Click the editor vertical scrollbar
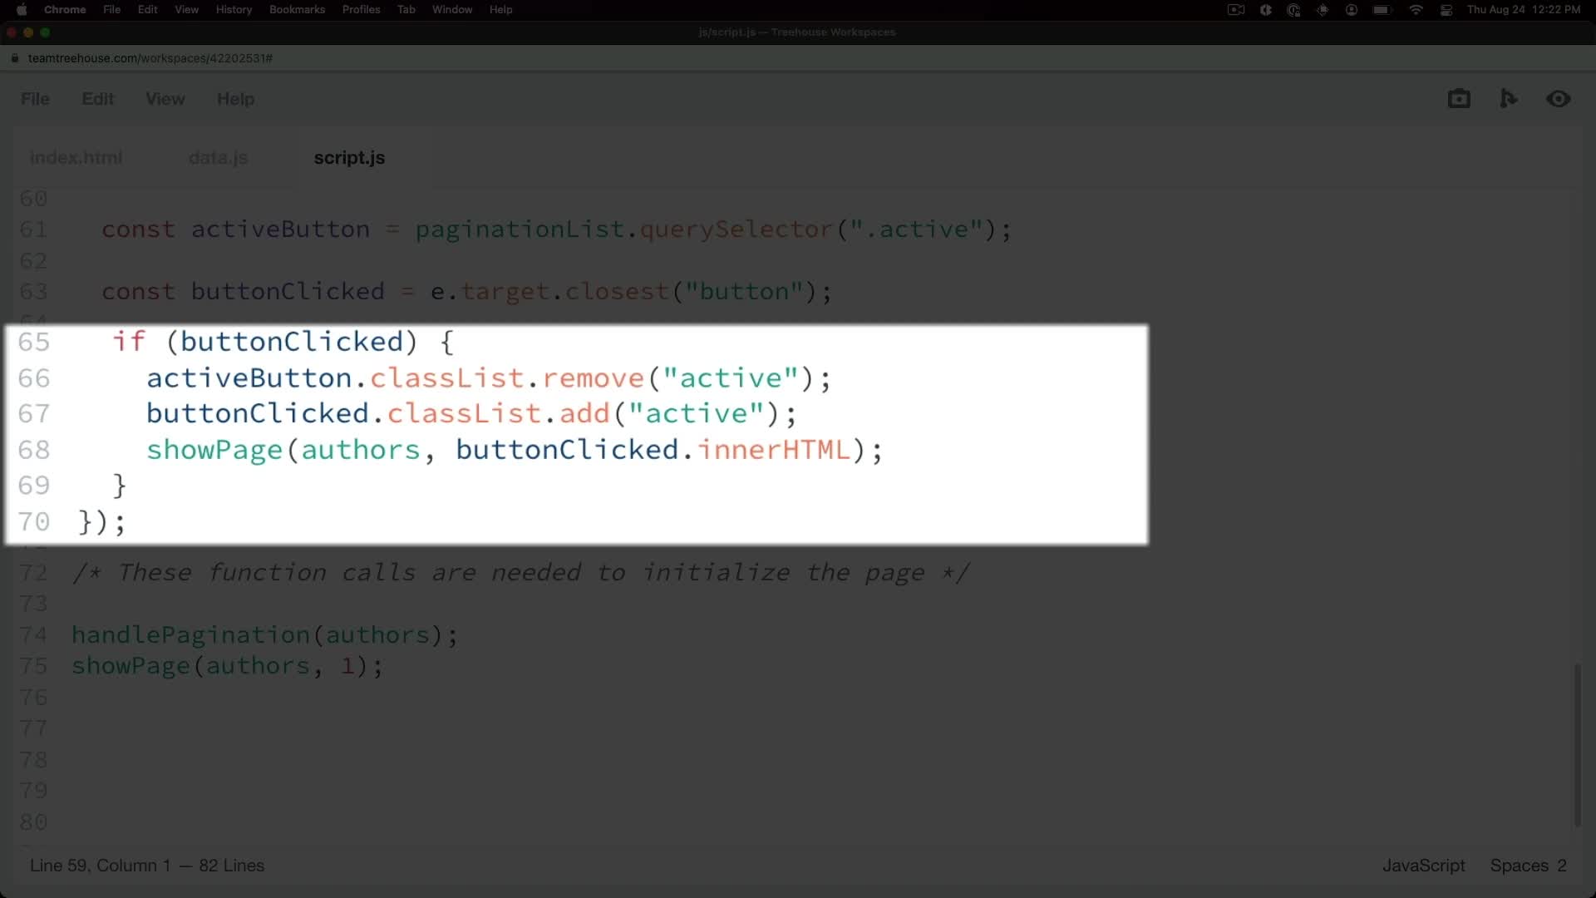The image size is (1596, 898). click(x=1577, y=744)
